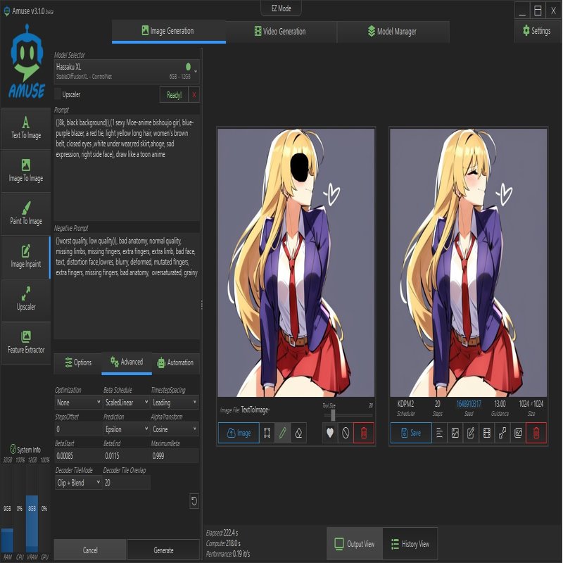The image size is (563, 563).
Task: Click the reset advanced settings arrow icon
Action: click(194, 501)
